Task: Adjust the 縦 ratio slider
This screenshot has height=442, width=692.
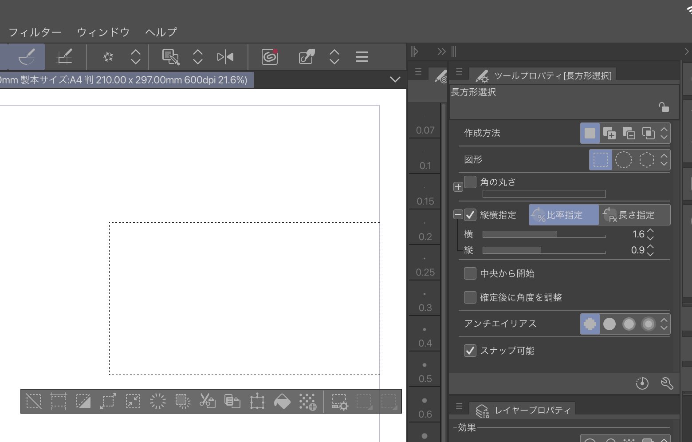Action: pyautogui.click(x=544, y=250)
